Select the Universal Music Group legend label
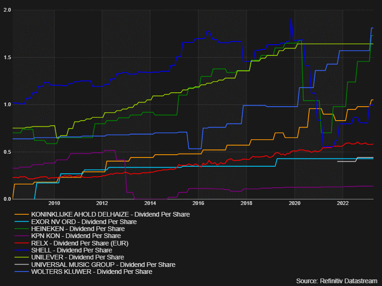The image size is (382, 286). coord(103,265)
